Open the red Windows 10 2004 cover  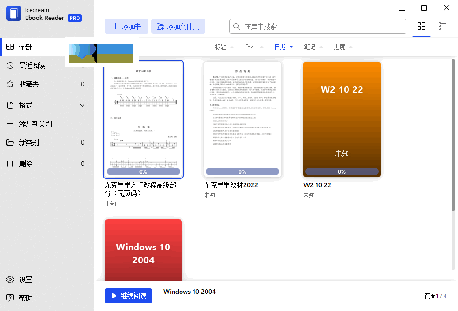[x=143, y=250]
